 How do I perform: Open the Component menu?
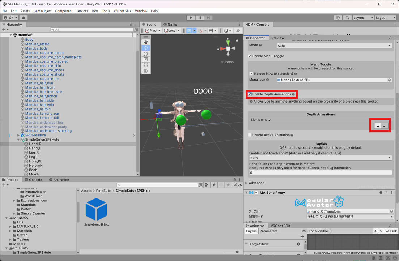click(64, 11)
